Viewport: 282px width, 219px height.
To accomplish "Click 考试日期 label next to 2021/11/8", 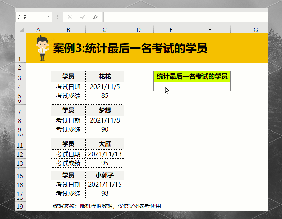I will pos(68,120).
